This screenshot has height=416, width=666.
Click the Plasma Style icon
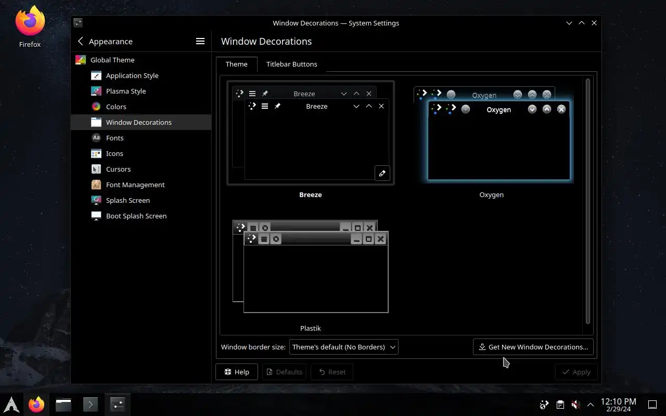point(96,91)
